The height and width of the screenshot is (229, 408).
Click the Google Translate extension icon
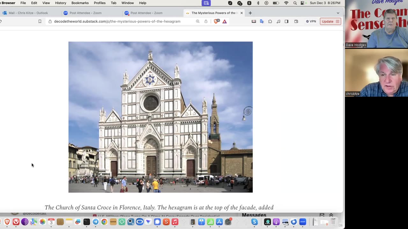point(262,21)
